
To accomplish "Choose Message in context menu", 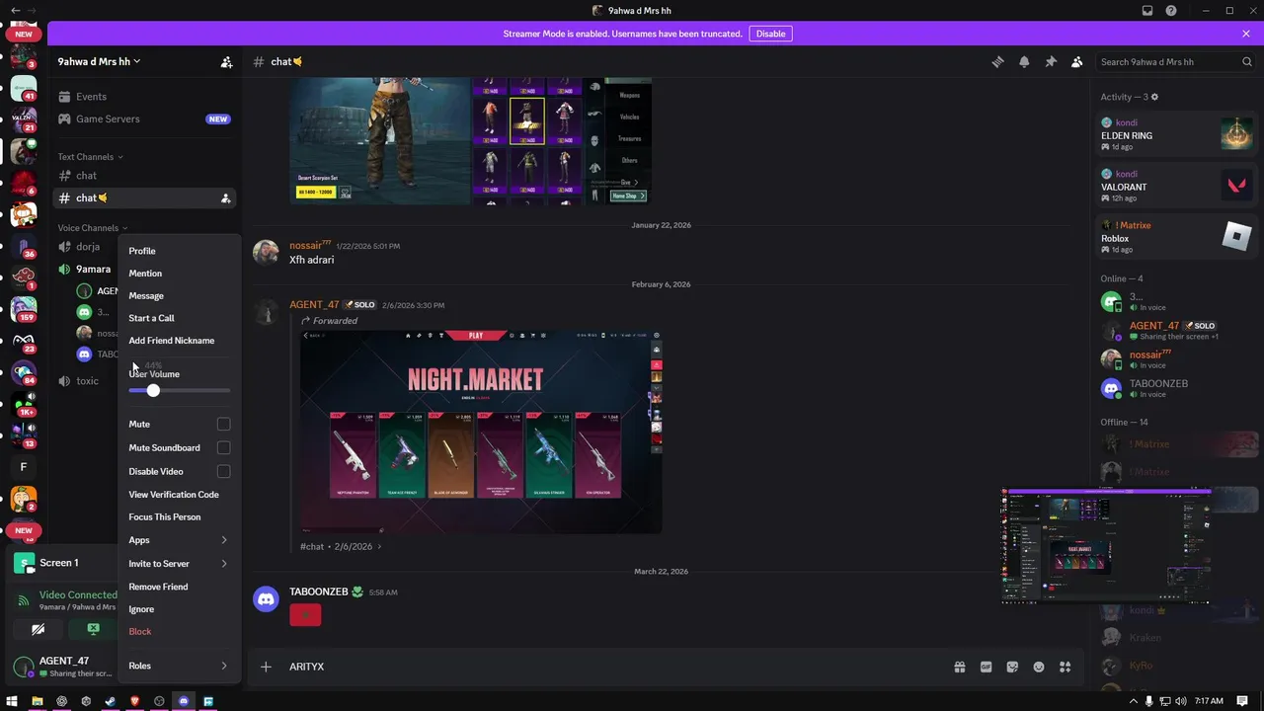I will pyautogui.click(x=180, y=295).
